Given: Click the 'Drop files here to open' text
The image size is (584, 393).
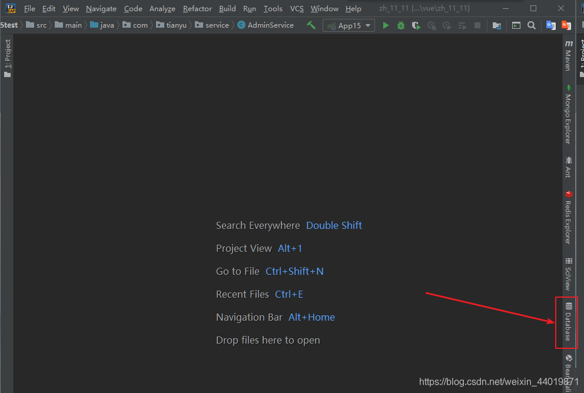Looking at the screenshot, I should pos(268,340).
